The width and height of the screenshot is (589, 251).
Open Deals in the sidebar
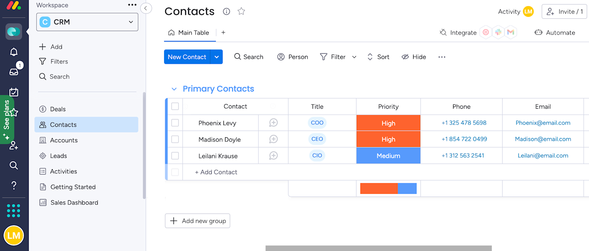[x=58, y=109]
